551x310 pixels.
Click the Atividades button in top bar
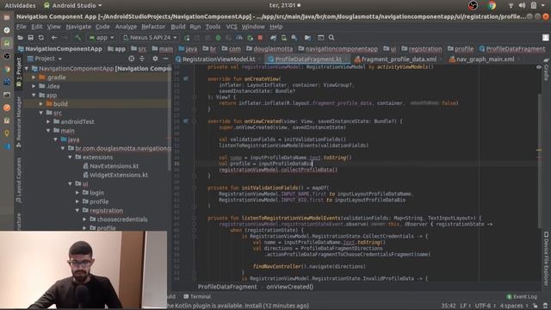[x=20, y=6]
